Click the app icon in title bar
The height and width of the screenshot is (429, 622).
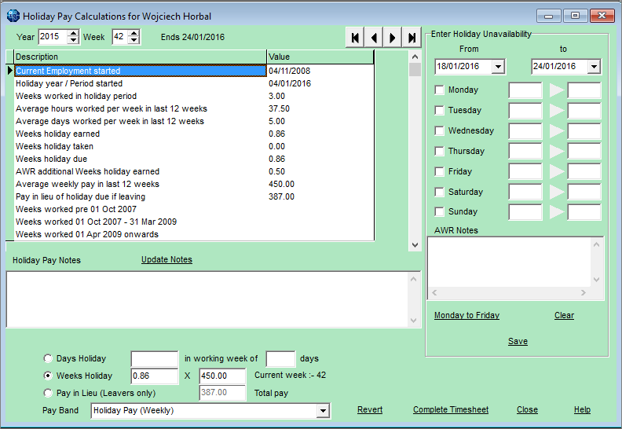pyautogui.click(x=13, y=16)
